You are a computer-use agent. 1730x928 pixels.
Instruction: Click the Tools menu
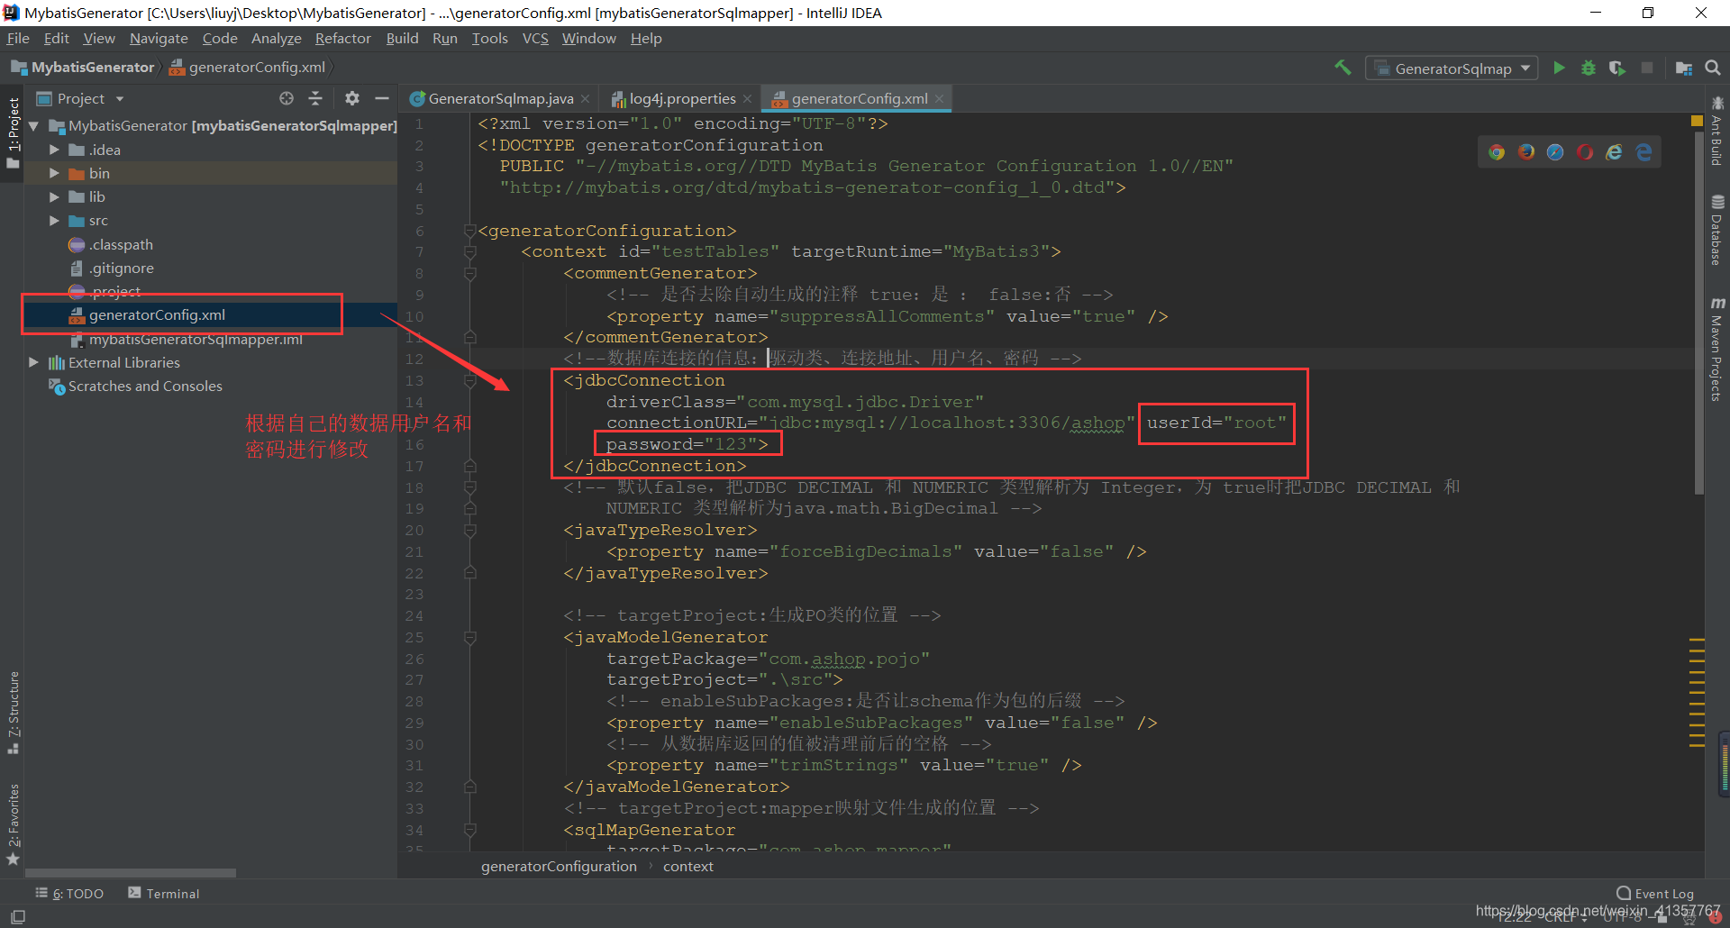(490, 38)
